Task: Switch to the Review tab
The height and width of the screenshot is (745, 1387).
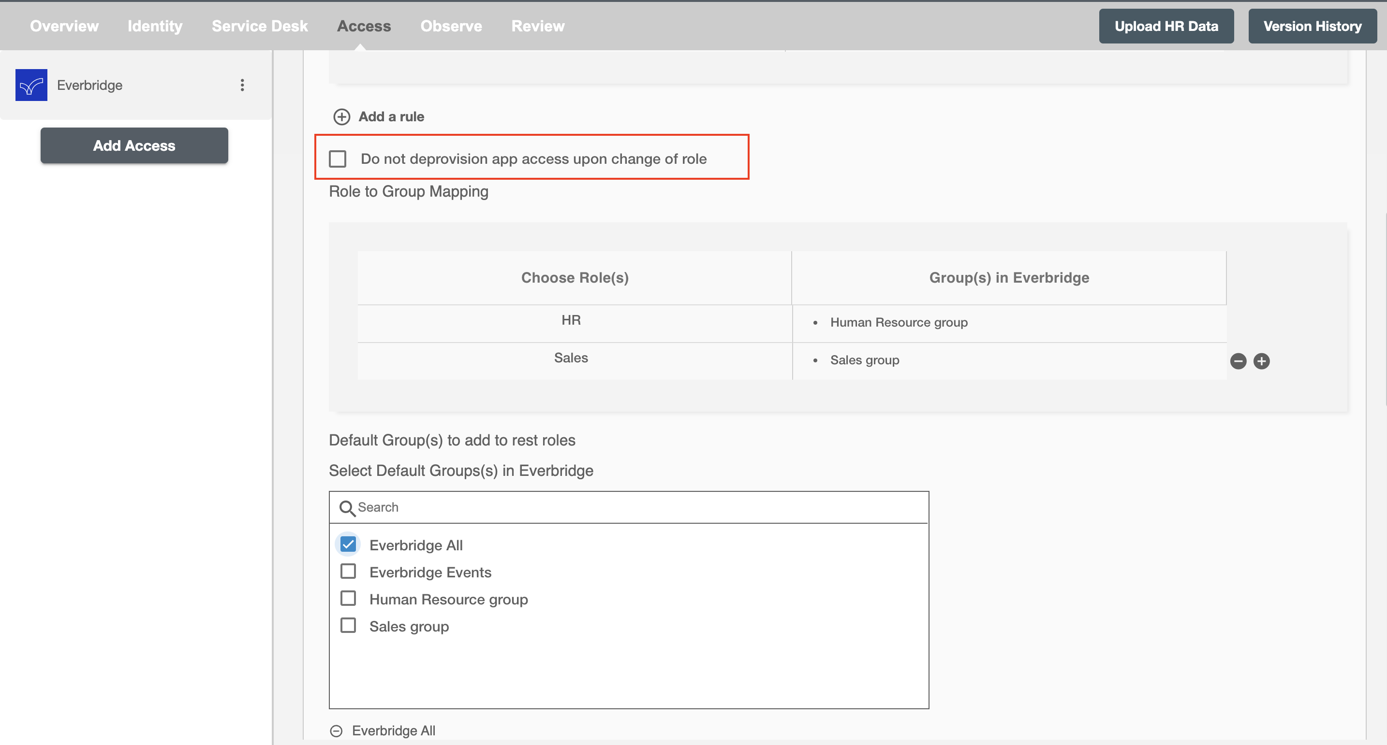Action: coord(538,26)
